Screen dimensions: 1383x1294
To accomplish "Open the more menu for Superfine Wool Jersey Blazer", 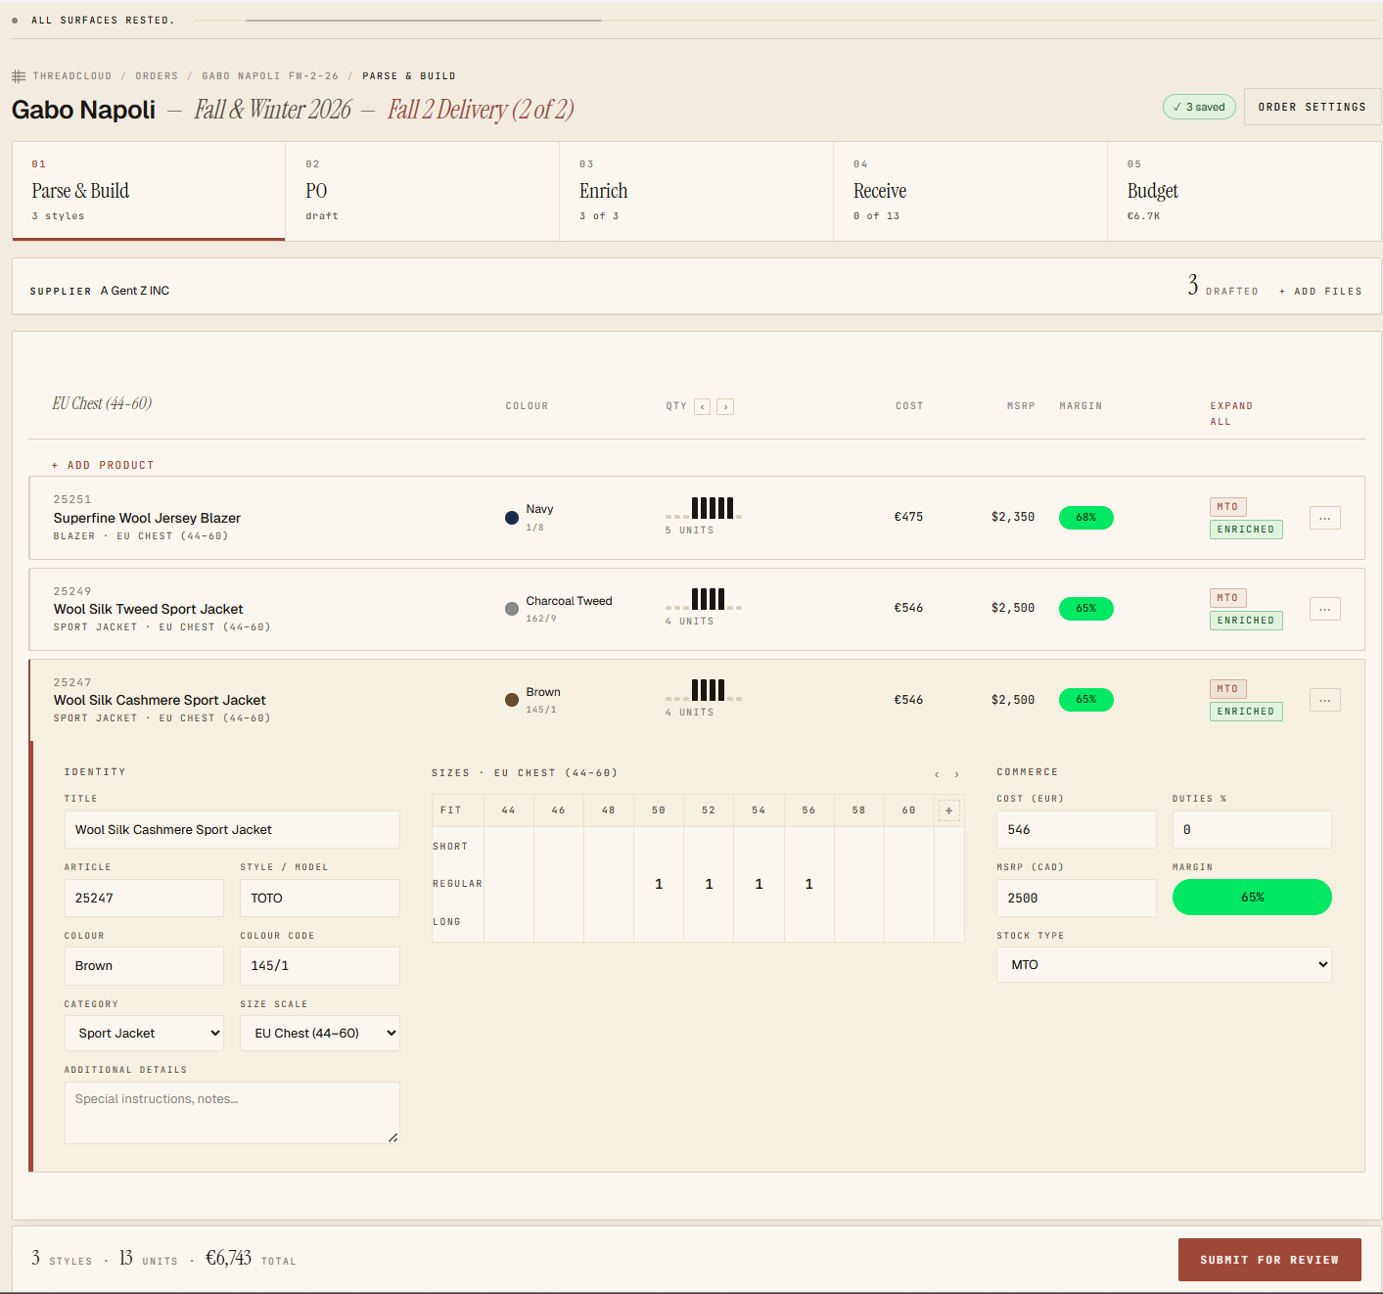I will pos(1324,518).
